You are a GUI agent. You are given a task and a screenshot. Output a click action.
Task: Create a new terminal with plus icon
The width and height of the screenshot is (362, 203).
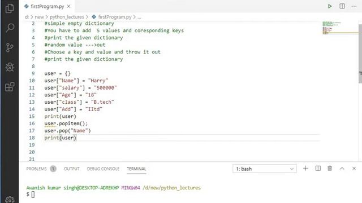click(305, 169)
